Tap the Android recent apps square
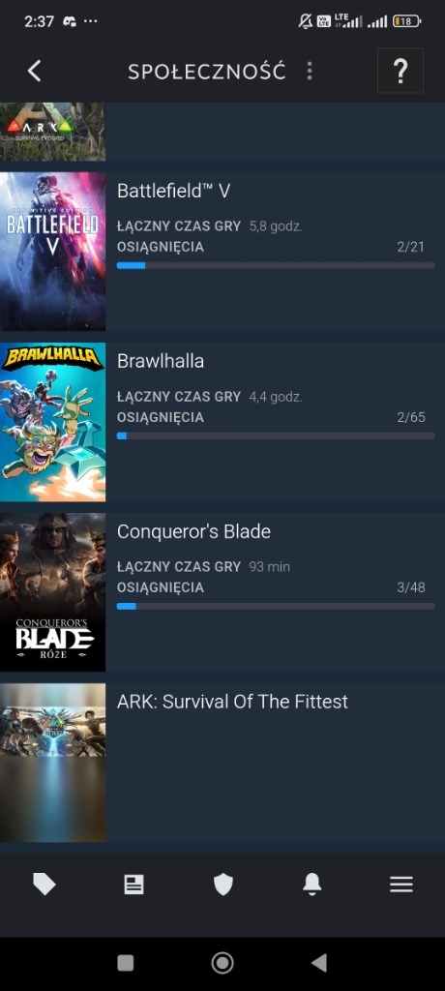Image resolution: width=445 pixels, height=991 pixels. tap(126, 963)
